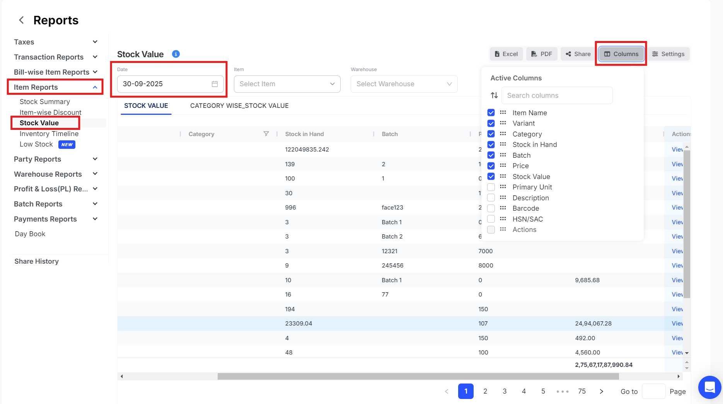This screenshot has height=404, width=723.
Task: Go to the next page arrow
Action: click(601, 391)
